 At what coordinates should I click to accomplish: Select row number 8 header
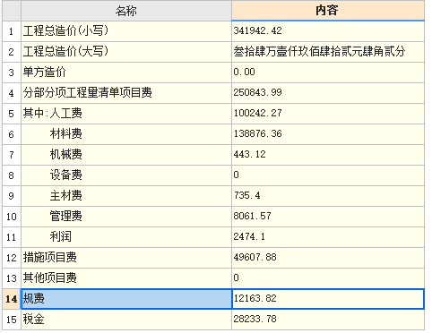tap(12, 175)
